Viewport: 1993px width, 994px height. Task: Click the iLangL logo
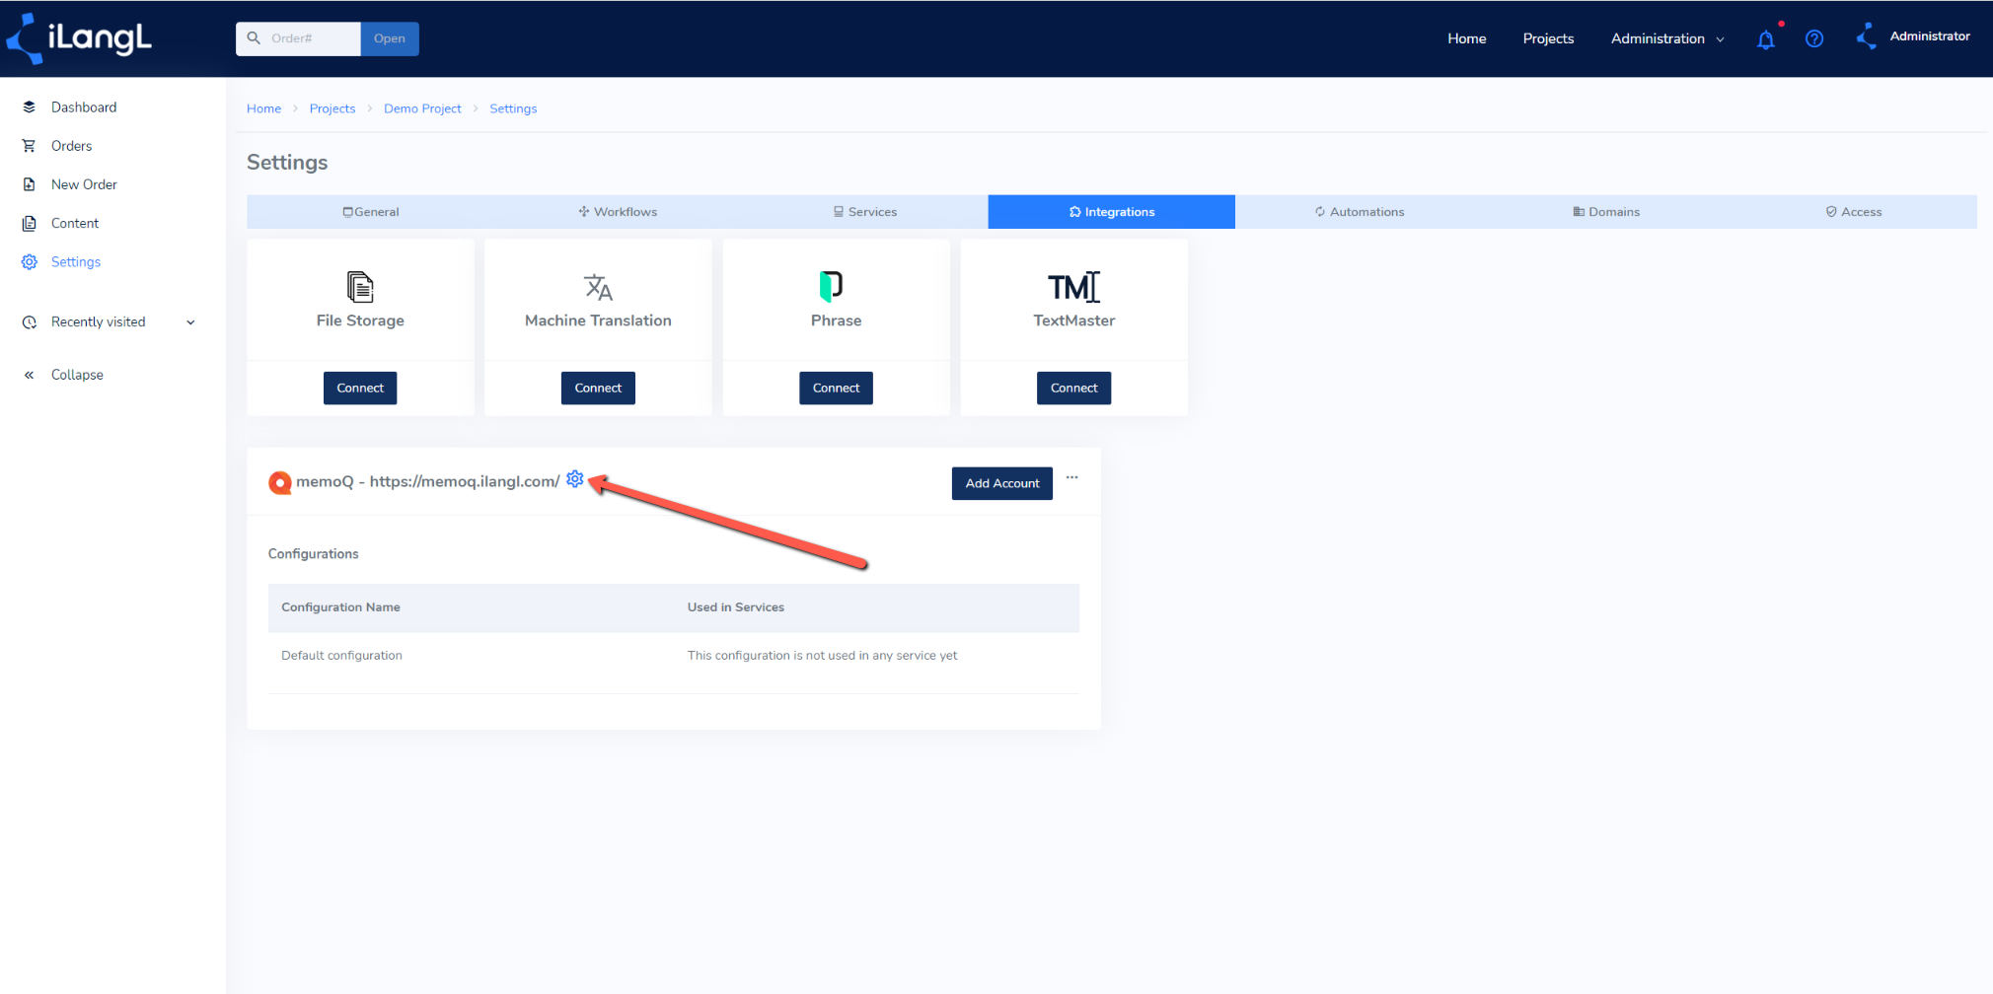79,38
